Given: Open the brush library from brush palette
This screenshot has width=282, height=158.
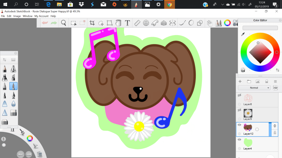Looking at the screenshot, I should click(x=13, y=60).
